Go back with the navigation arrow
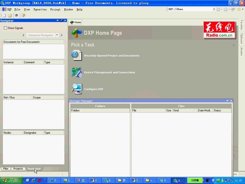Image resolution: width=245 pixels, height=184 pixels. pos(218,9)
